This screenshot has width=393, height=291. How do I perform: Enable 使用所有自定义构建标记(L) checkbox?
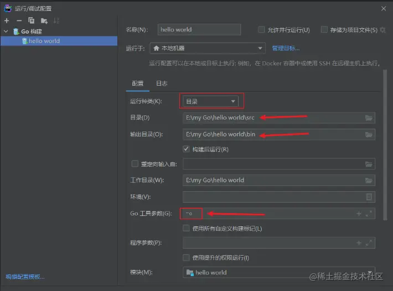pyautogui.click(x=186, y=228)
